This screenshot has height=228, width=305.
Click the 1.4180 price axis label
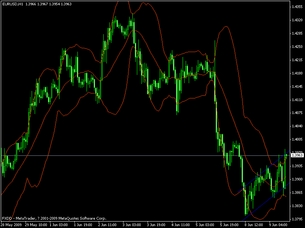pyautogui.click(x=297, y=73)
